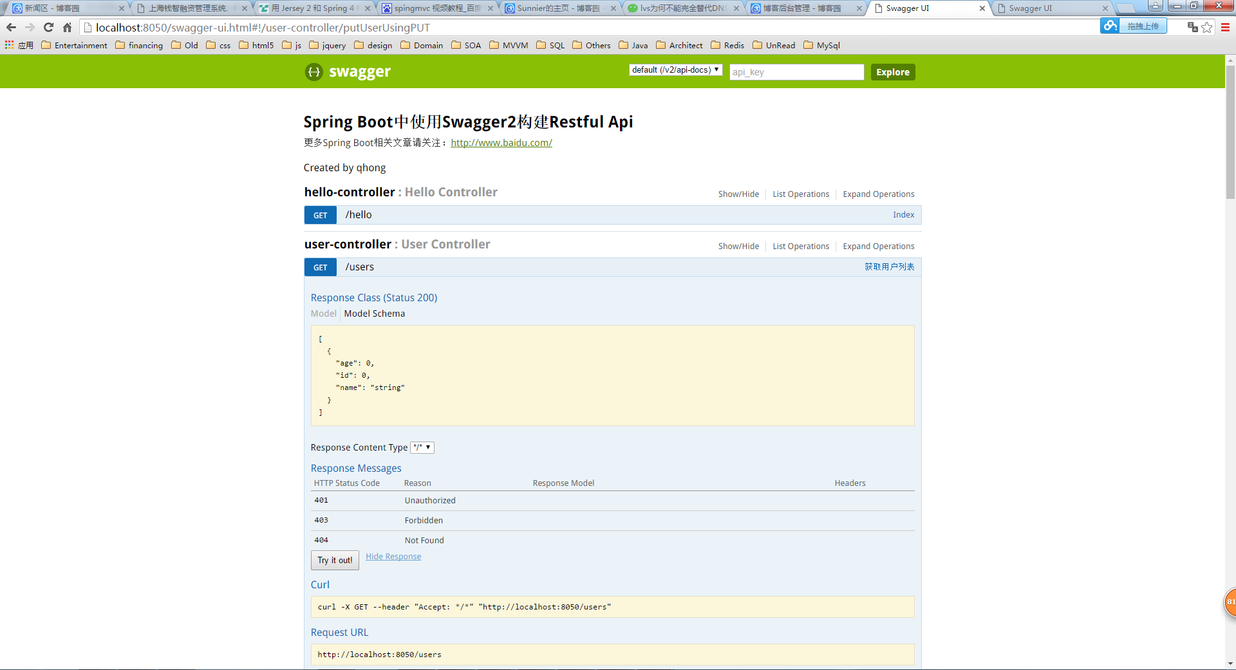Open the browser home page icon

click(67, 27)
